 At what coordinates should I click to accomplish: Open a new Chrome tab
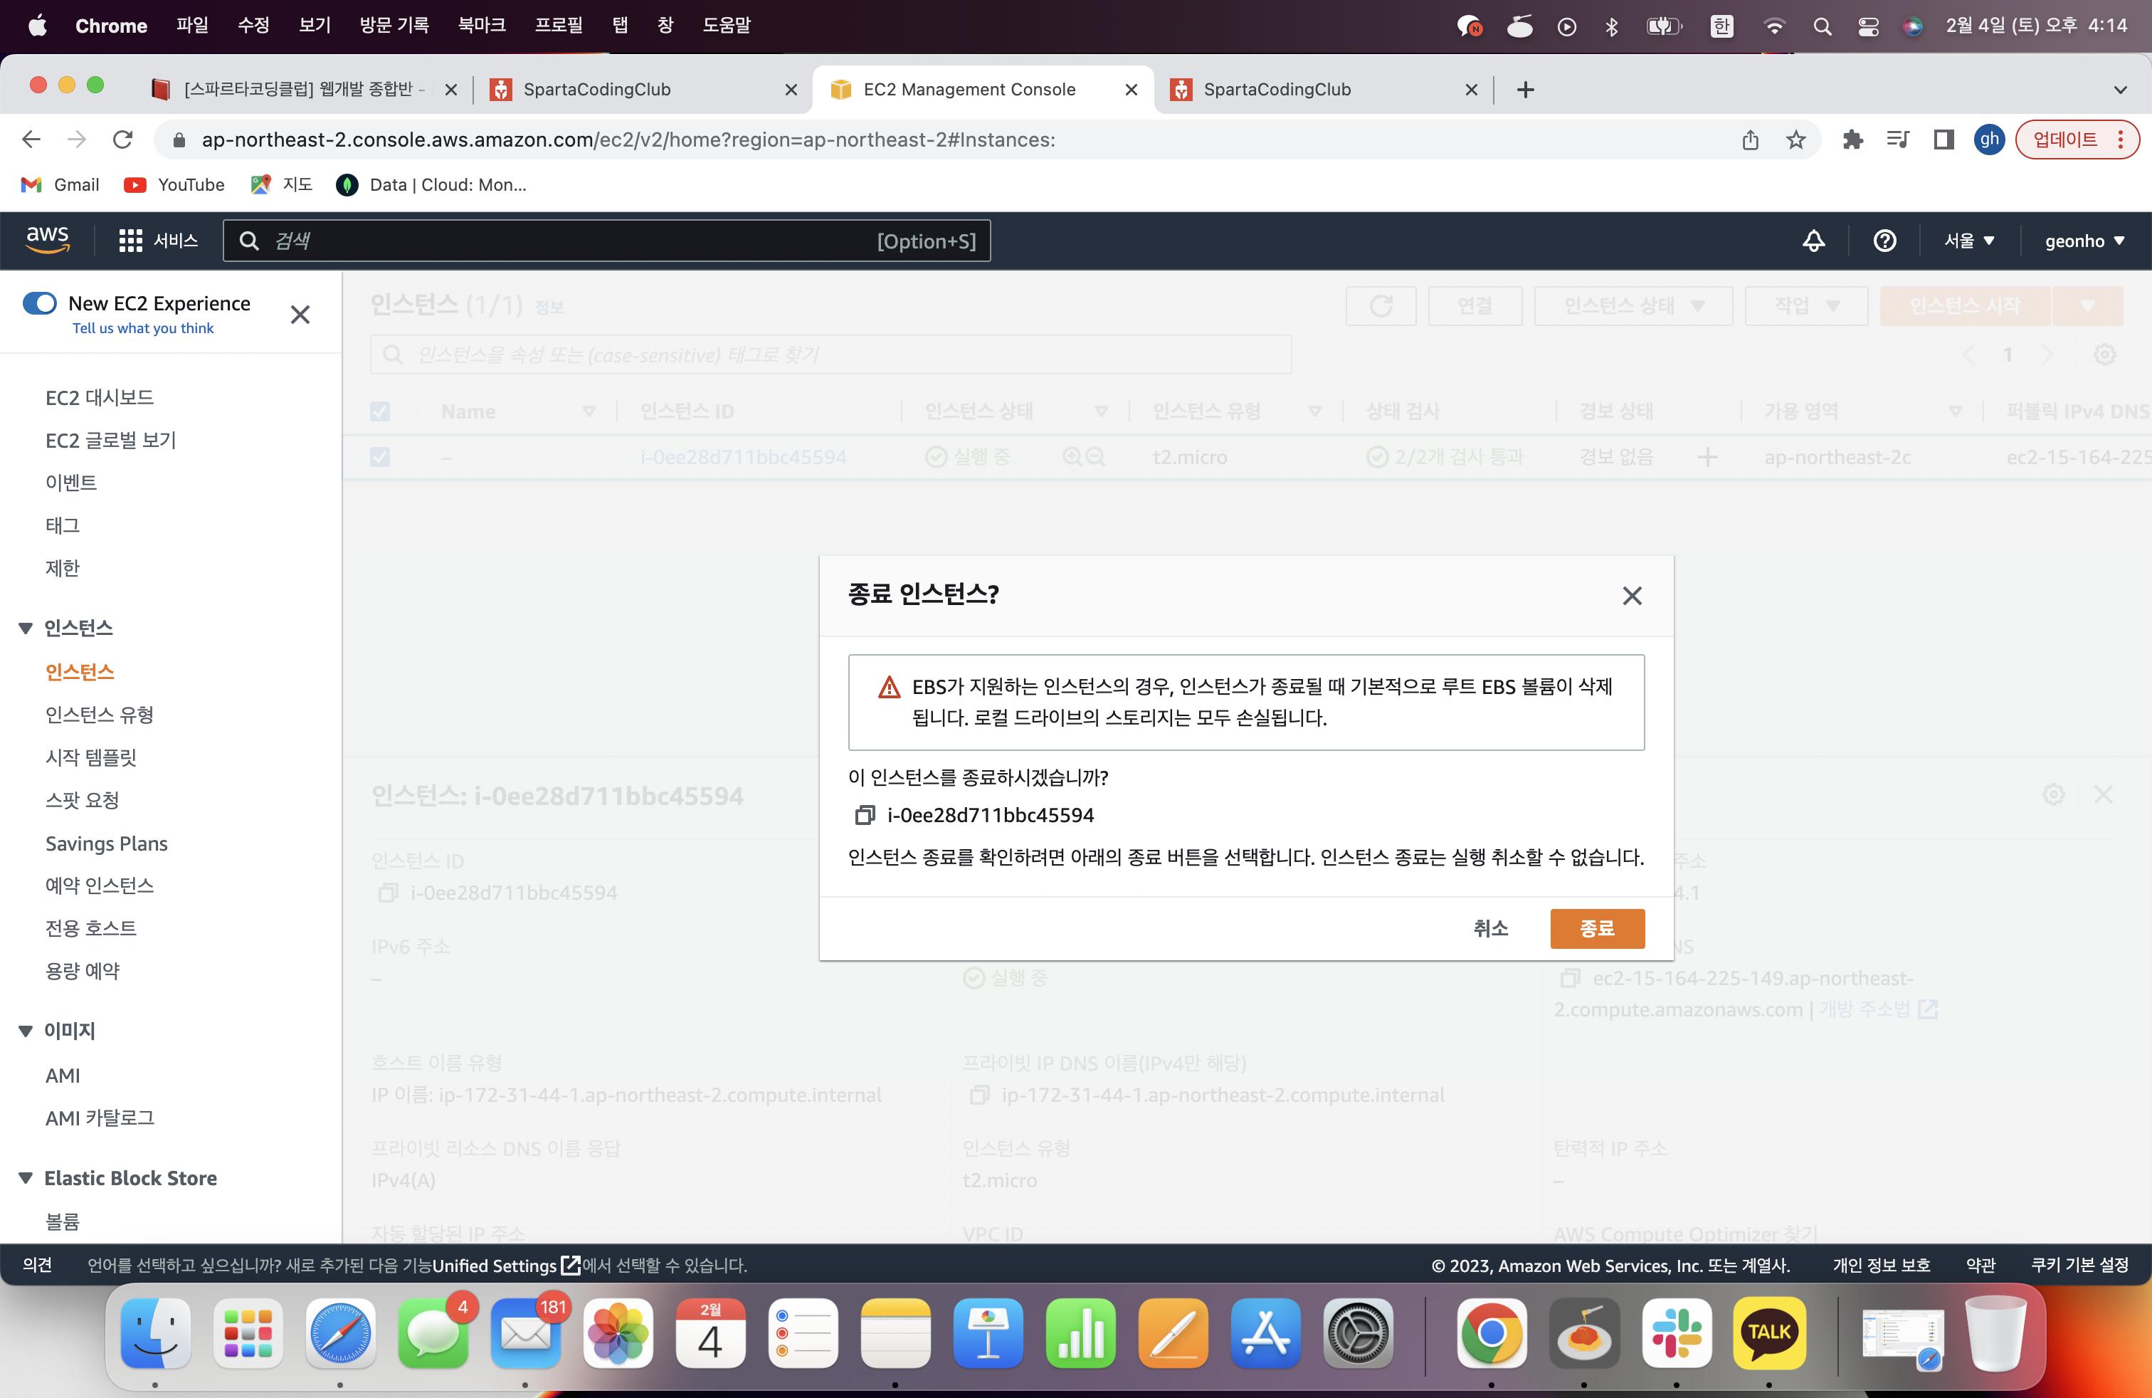[x=1525, y=90]
